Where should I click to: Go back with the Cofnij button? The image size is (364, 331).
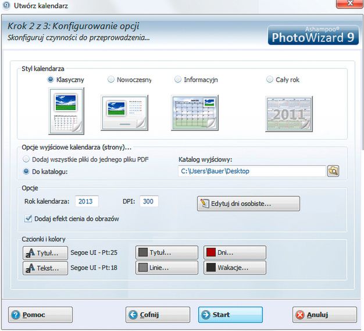[x=158, y=315]
